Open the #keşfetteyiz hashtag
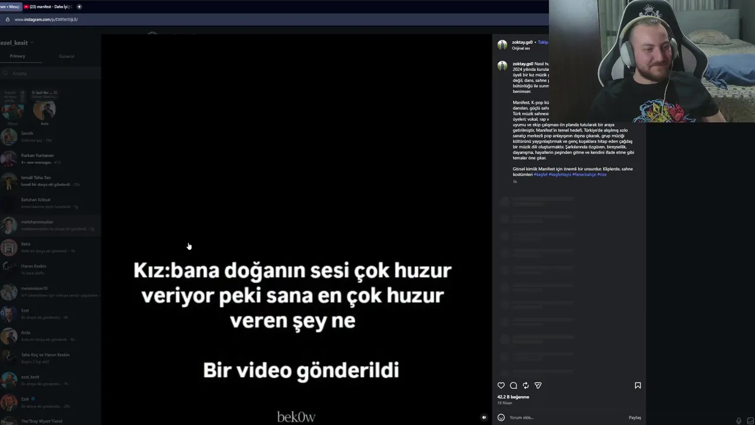This screenshot has height=425, width=755. point(560,175)
